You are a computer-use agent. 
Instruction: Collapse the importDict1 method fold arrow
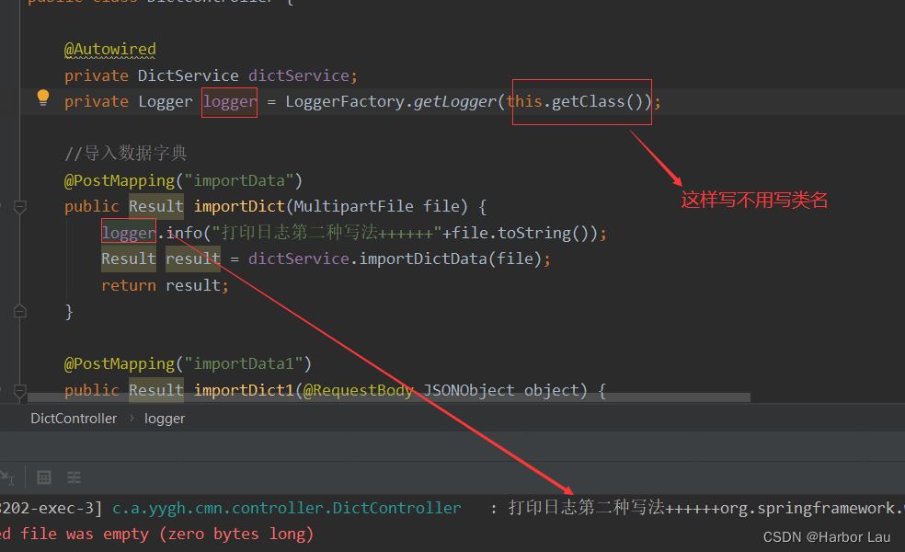(x=20, y=390)
